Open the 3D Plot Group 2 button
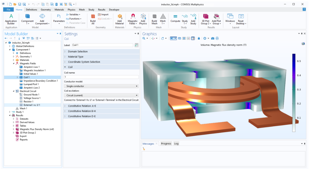 click(x=205, y=19)
